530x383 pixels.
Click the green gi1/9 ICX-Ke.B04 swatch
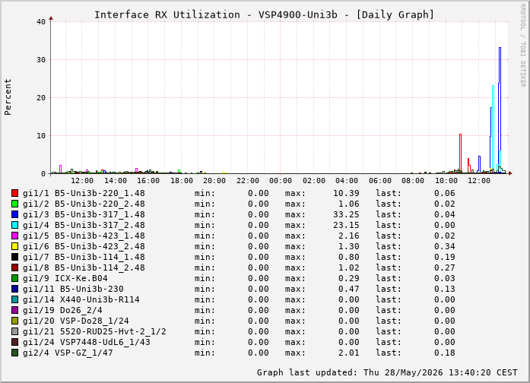14,278
